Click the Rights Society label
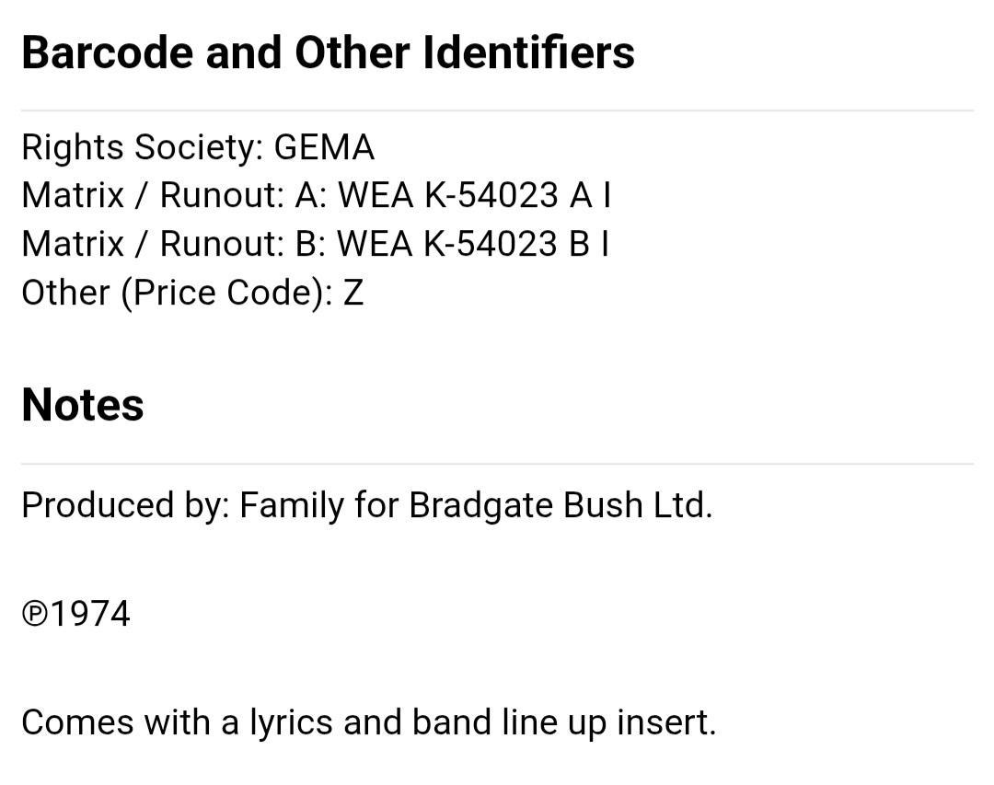Image resolution: width=994 pixels, height=785 pixels. click(x=143, y=148)
